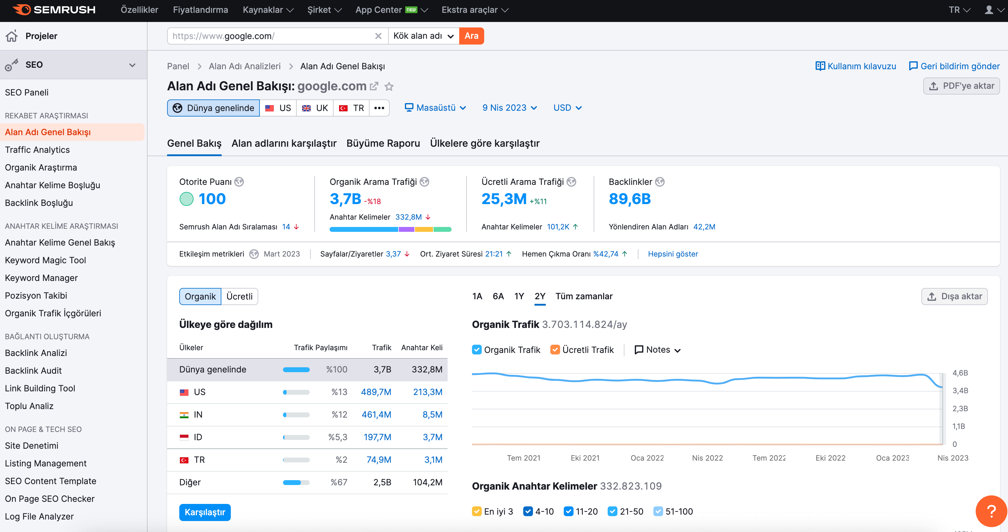Image resolution: width=1008 pixels, height=532 pixels.
Task: Select the Ücretli tab
Action: (x=239, y=296)
